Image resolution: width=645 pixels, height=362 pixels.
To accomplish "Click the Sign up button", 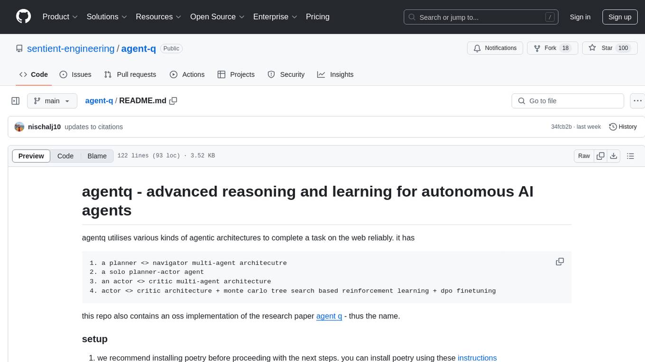I will coord(620,17).
